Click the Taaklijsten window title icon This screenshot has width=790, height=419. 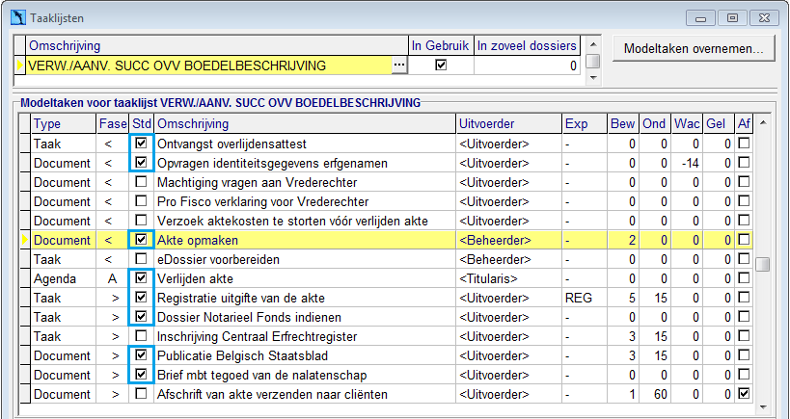click(18, 18)
